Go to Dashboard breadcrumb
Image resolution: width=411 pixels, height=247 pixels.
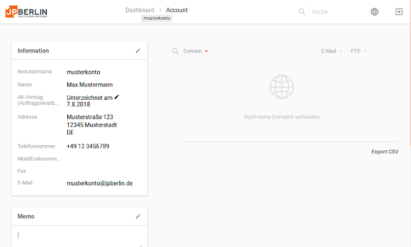(140, 10)
